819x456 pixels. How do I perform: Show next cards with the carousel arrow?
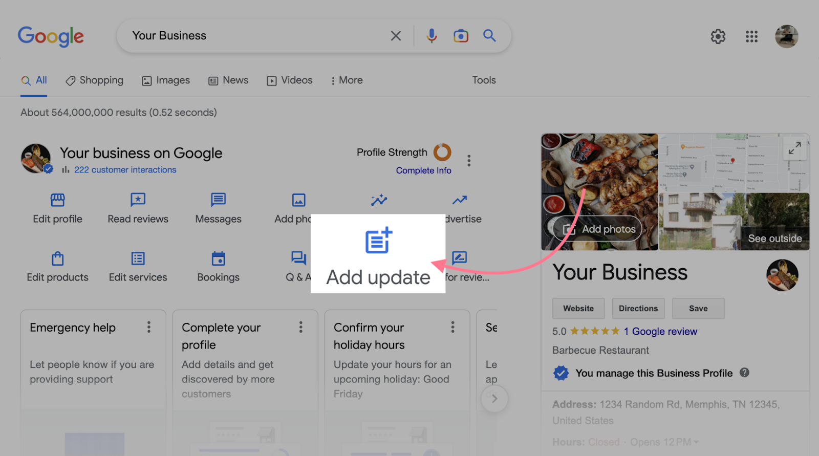coord(494,399)
